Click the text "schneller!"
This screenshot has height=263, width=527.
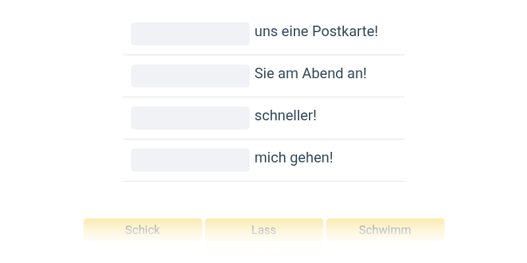click(x=285, y=116)
